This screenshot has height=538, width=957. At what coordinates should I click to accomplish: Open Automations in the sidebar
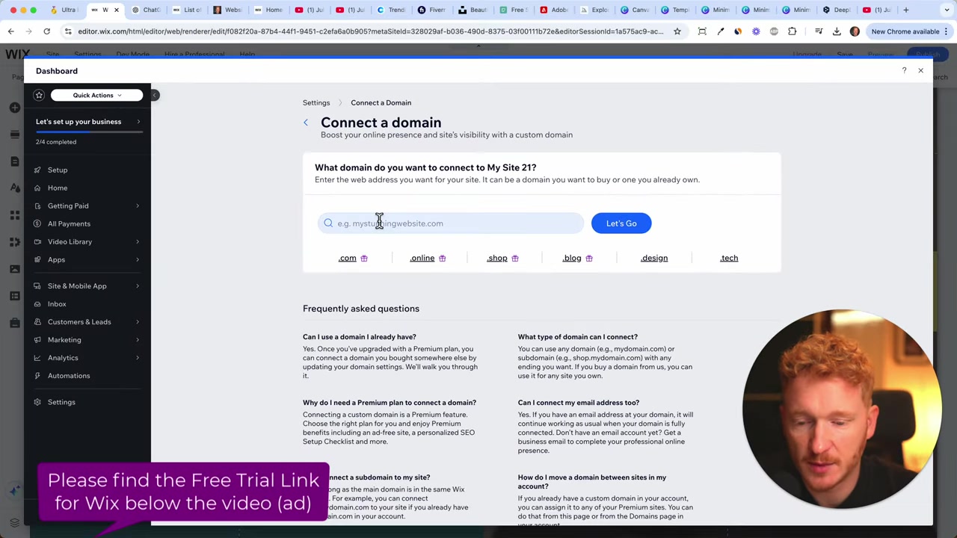(x=69, y=375)
